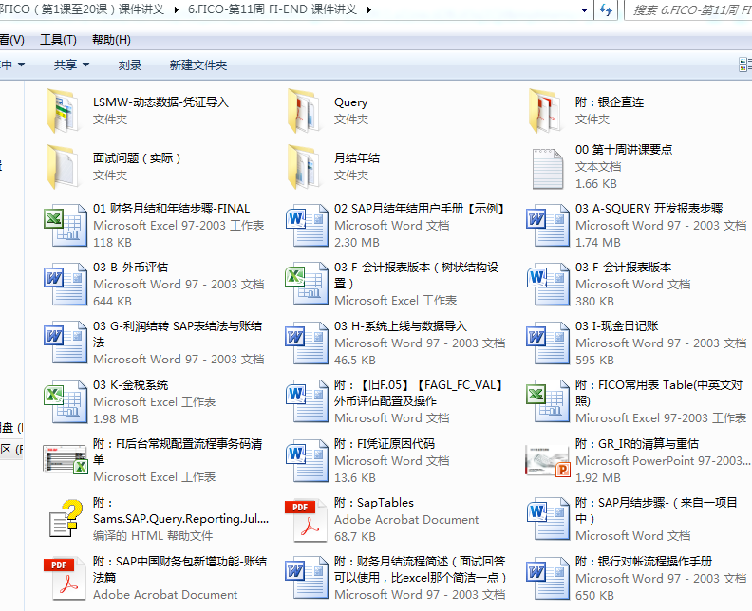Select the GR_IR的清算与重估 PowerPoint icon
This screenshot has height=611, width=752.
point(548,462)
